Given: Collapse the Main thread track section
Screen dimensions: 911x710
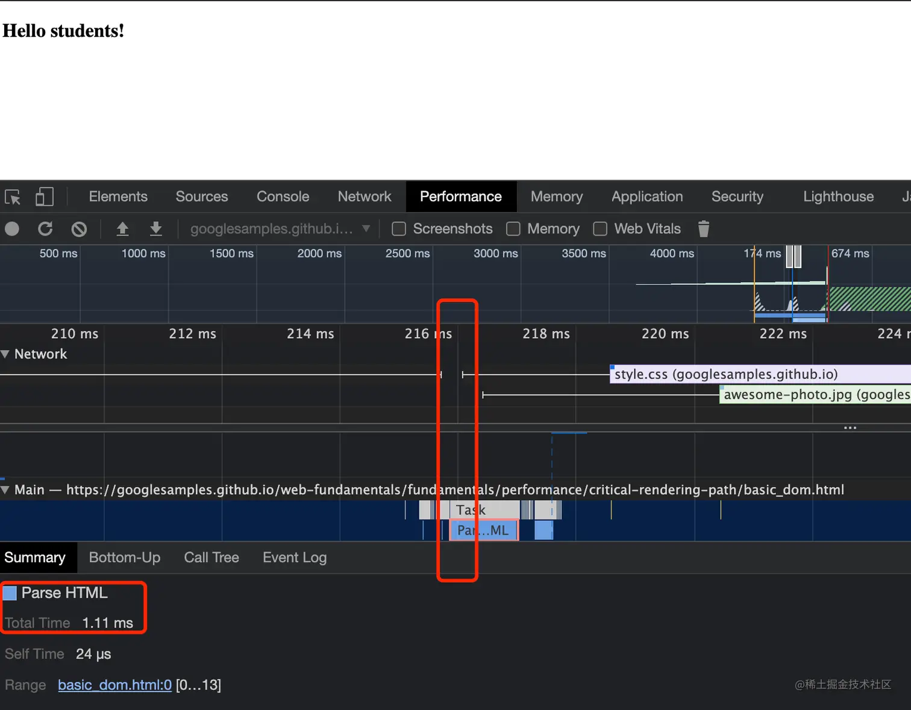Looking at the screenshot, I should click(5, 490).
